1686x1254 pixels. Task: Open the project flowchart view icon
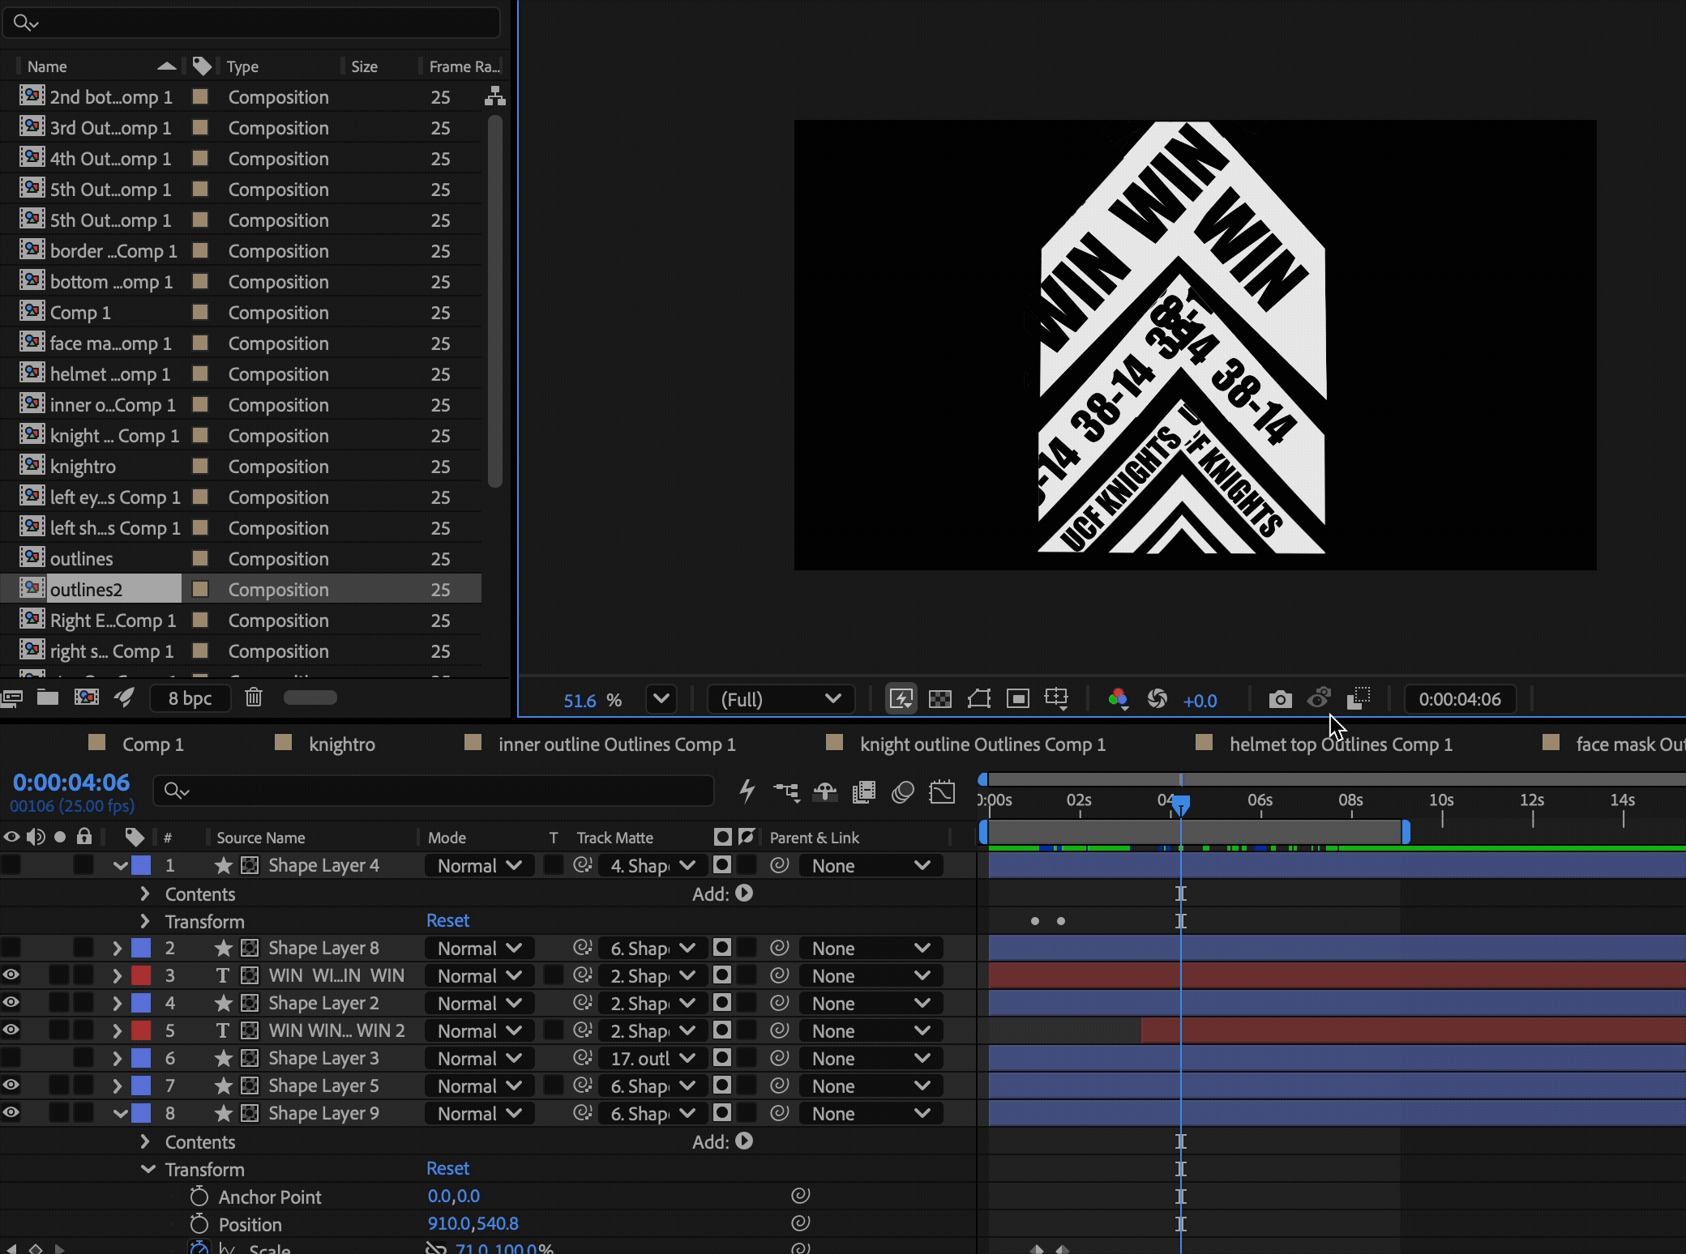[495, 97]
